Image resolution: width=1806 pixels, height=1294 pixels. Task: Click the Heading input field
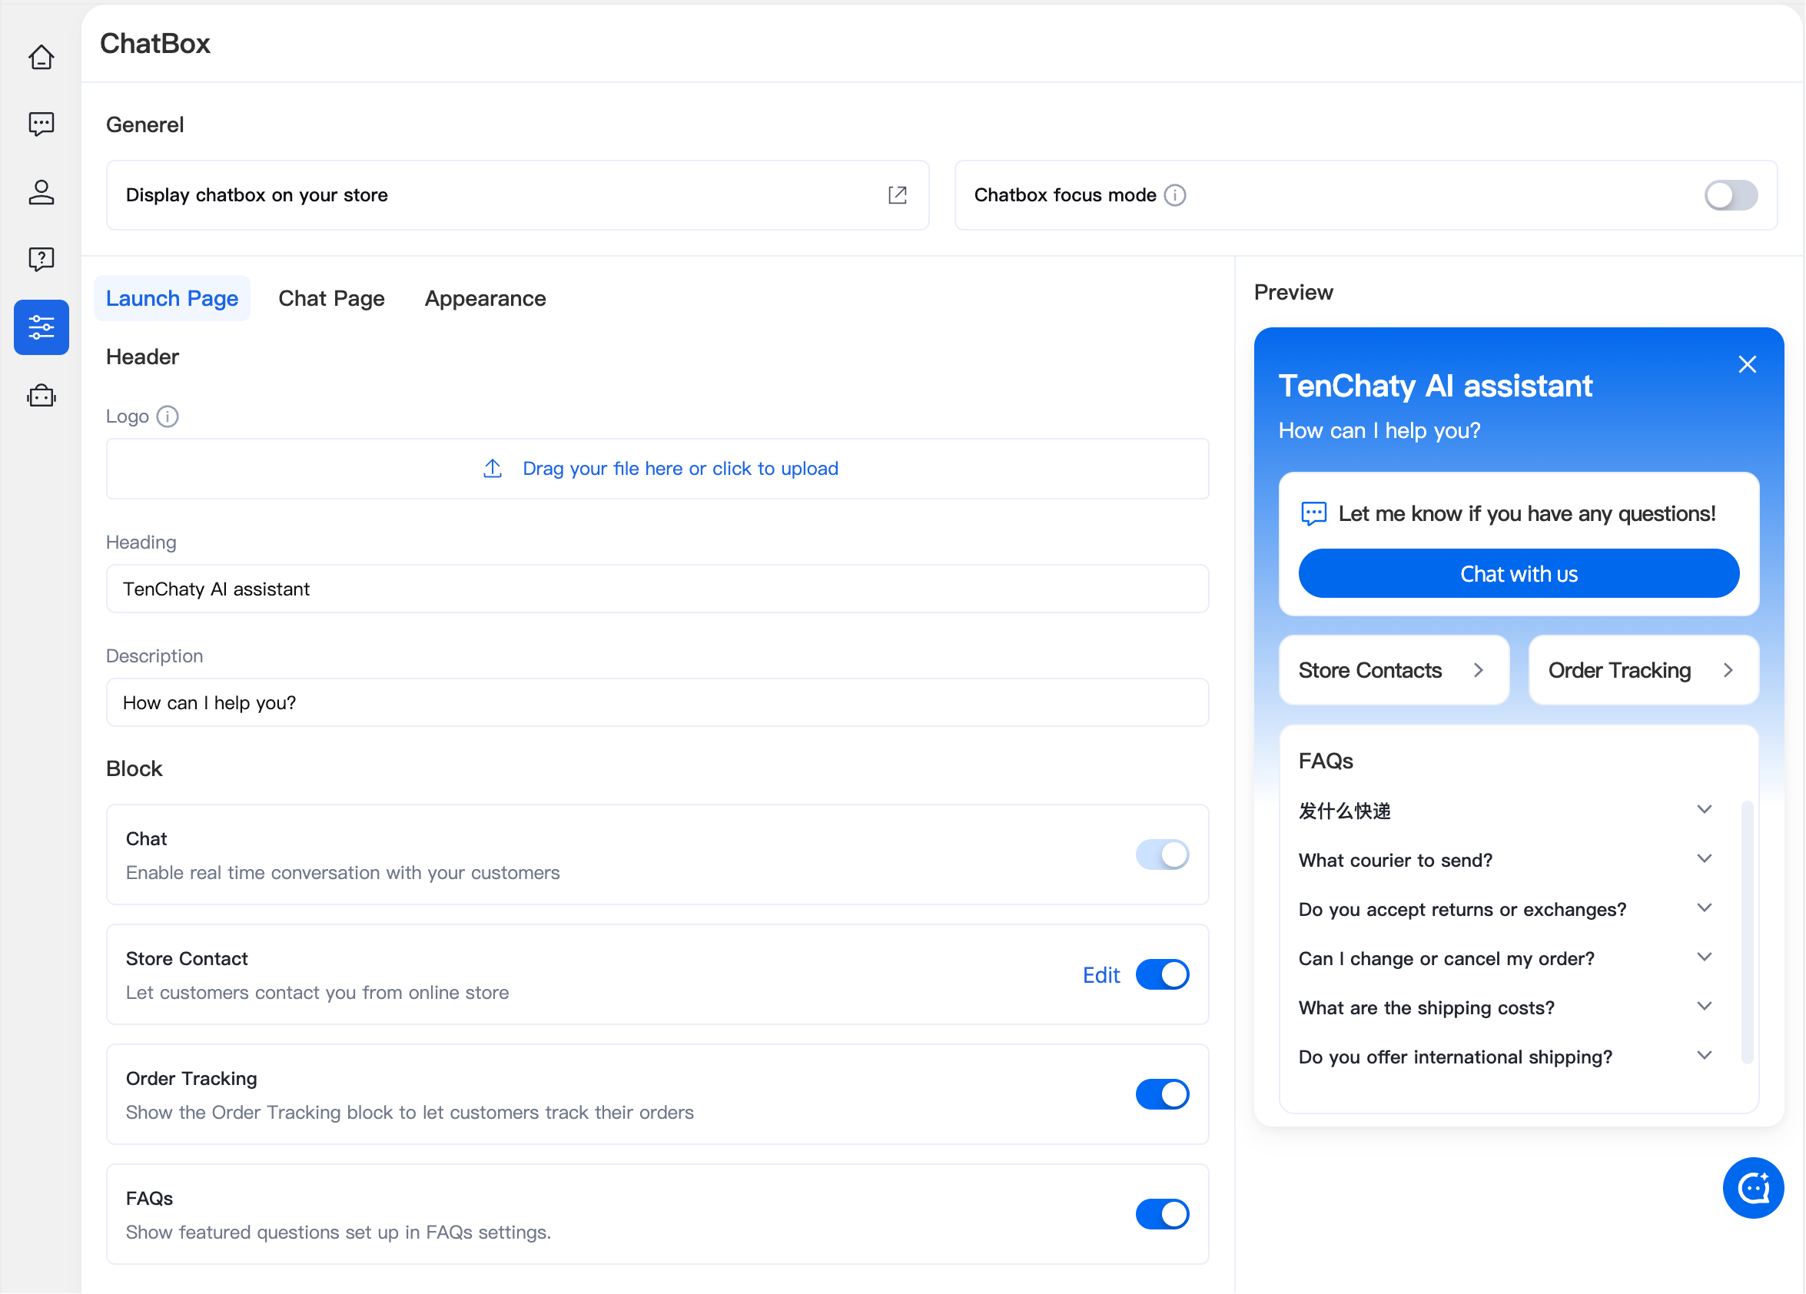[x=657, y=589]
